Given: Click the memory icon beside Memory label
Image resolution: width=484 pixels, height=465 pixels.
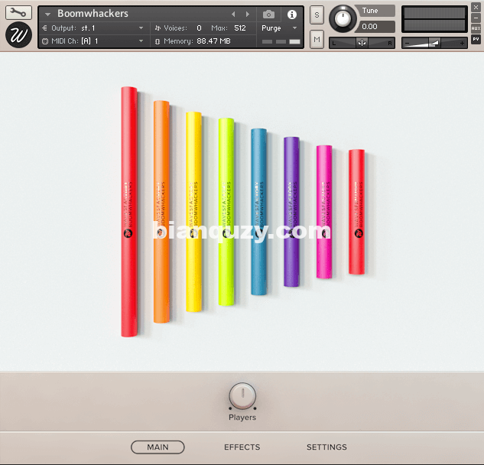Looking at the screenshot, I should (x=158, y=41).
